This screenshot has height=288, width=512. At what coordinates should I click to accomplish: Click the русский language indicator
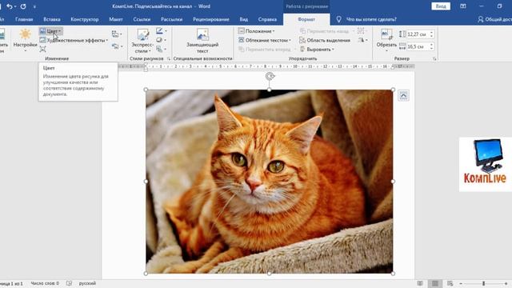click(87, 283)
